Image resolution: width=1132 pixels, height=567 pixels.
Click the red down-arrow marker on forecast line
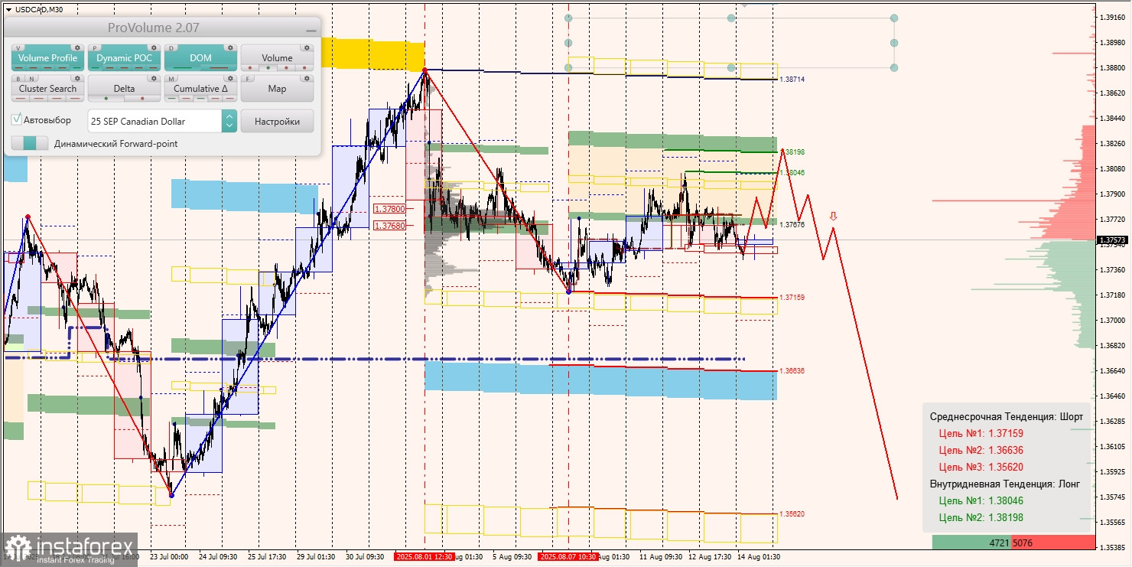pyautogui.click(x=833, y=217)
